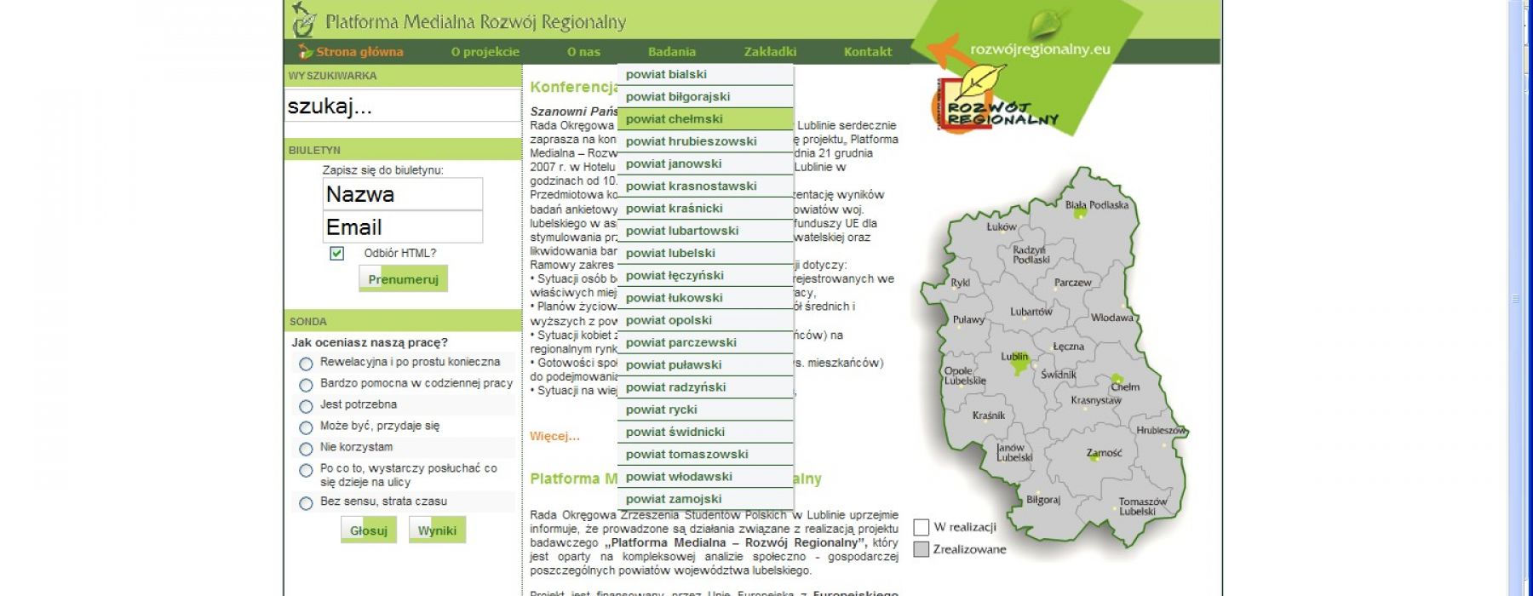The height and width of the screenshot is (596, 1533).
Task: Open O nas menu item
Action: pyautogui.click(x=584, y=52)
